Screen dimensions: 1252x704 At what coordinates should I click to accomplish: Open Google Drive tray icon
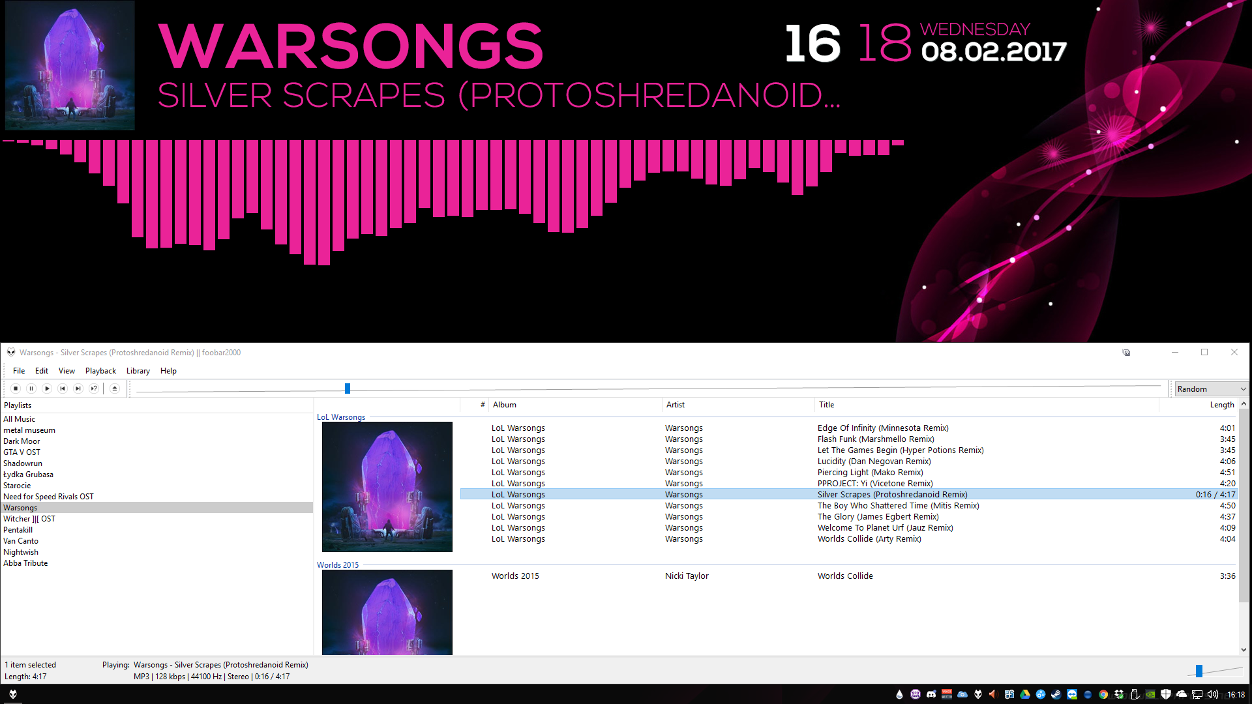[x=1025, y=694]
